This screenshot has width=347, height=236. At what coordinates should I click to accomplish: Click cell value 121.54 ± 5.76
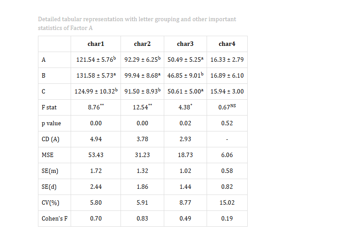96,60
